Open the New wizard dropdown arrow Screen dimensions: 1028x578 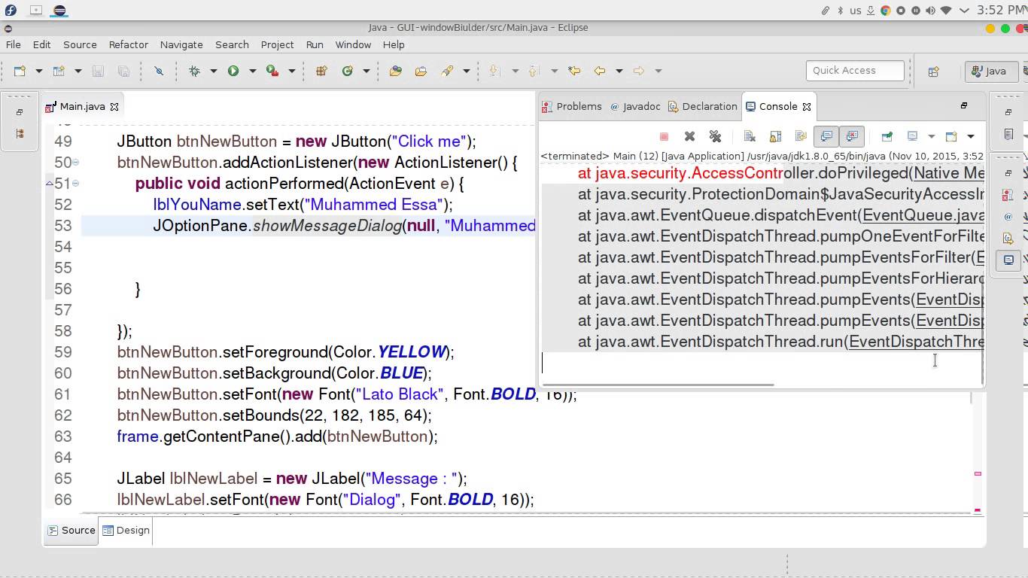click(38, 70)
